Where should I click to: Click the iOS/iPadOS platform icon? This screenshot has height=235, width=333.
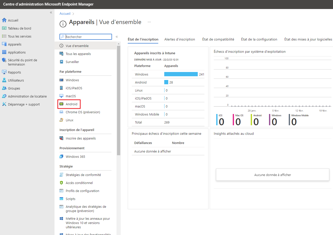[61, 88]
